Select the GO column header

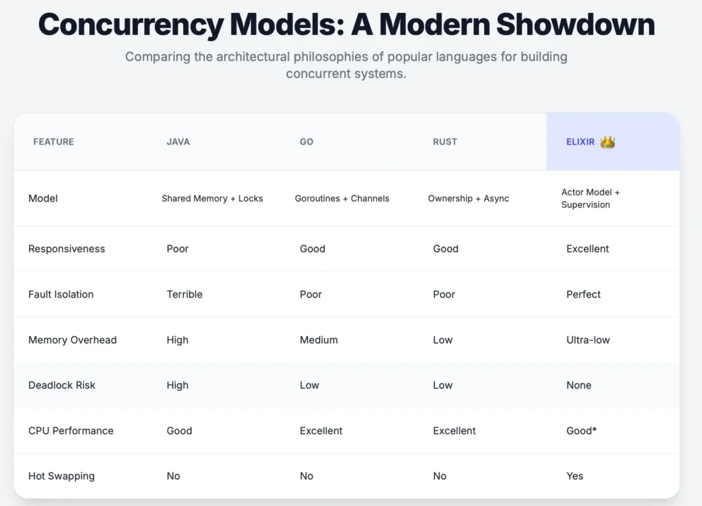[x=306, y=142]
